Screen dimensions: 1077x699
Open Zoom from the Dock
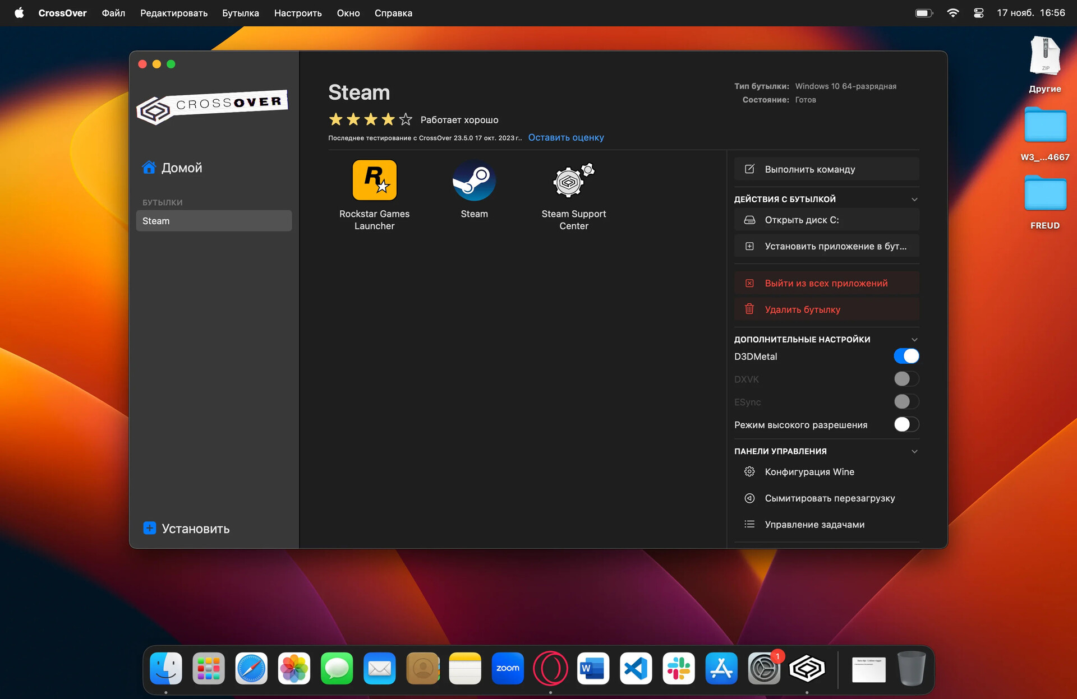click(508, 668)
